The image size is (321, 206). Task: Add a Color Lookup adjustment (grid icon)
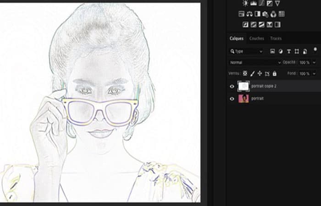pos(282,14)
